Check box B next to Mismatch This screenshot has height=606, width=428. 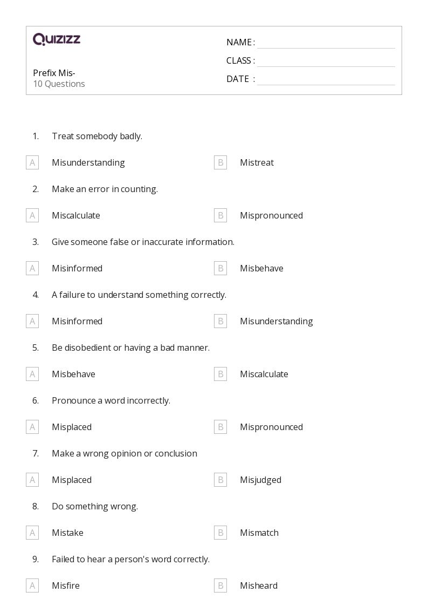pyautogui.click(x=220, y=533)
